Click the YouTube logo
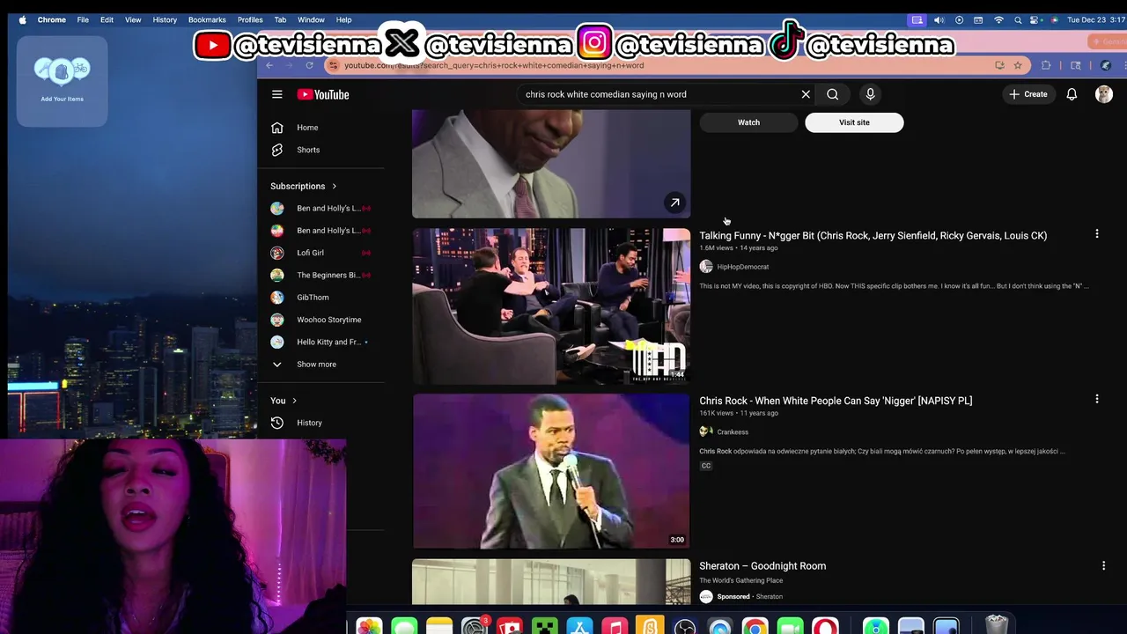1127x634 pixels. [323, 94]
